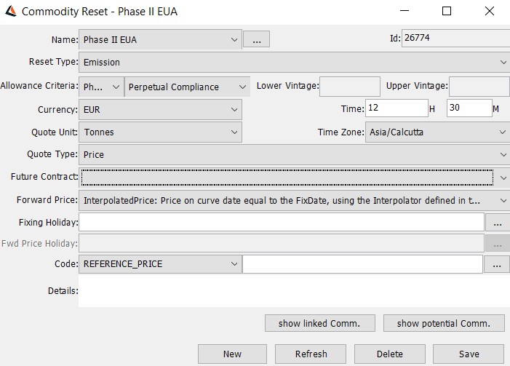Click the Details text area
This screenshot has width=510, height=366.
tap(295, 291)
